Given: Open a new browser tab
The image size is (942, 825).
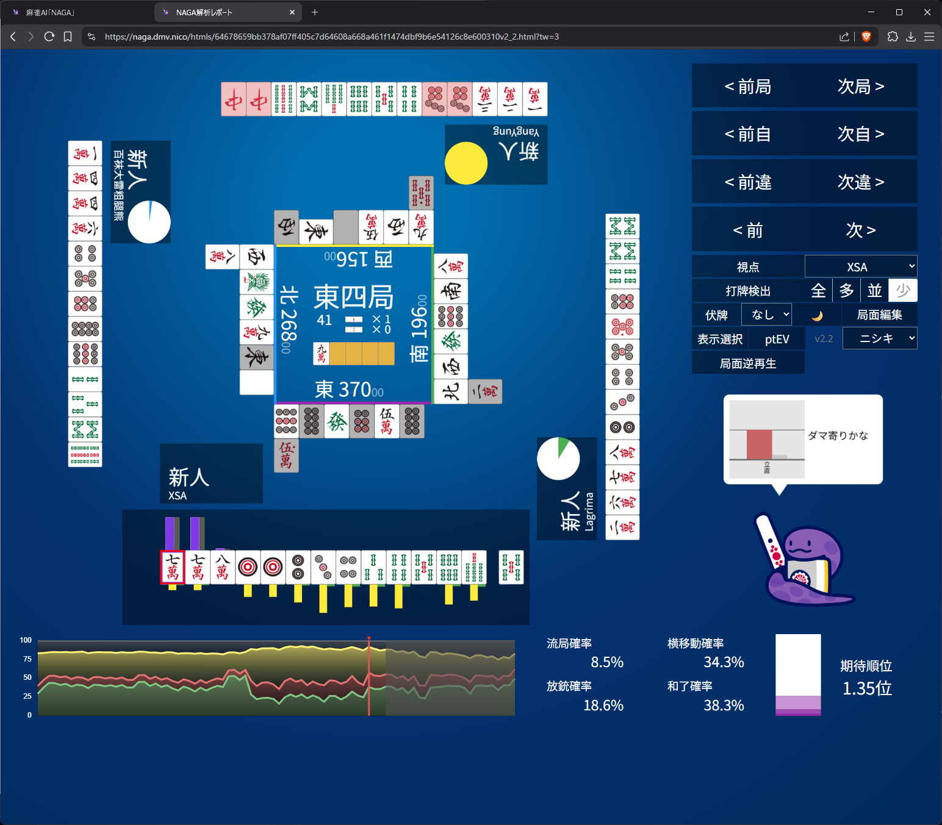Looking at the screenshot, I should tap(315, 12).
